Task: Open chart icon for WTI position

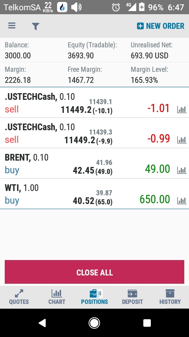Action: click(182, 200)
